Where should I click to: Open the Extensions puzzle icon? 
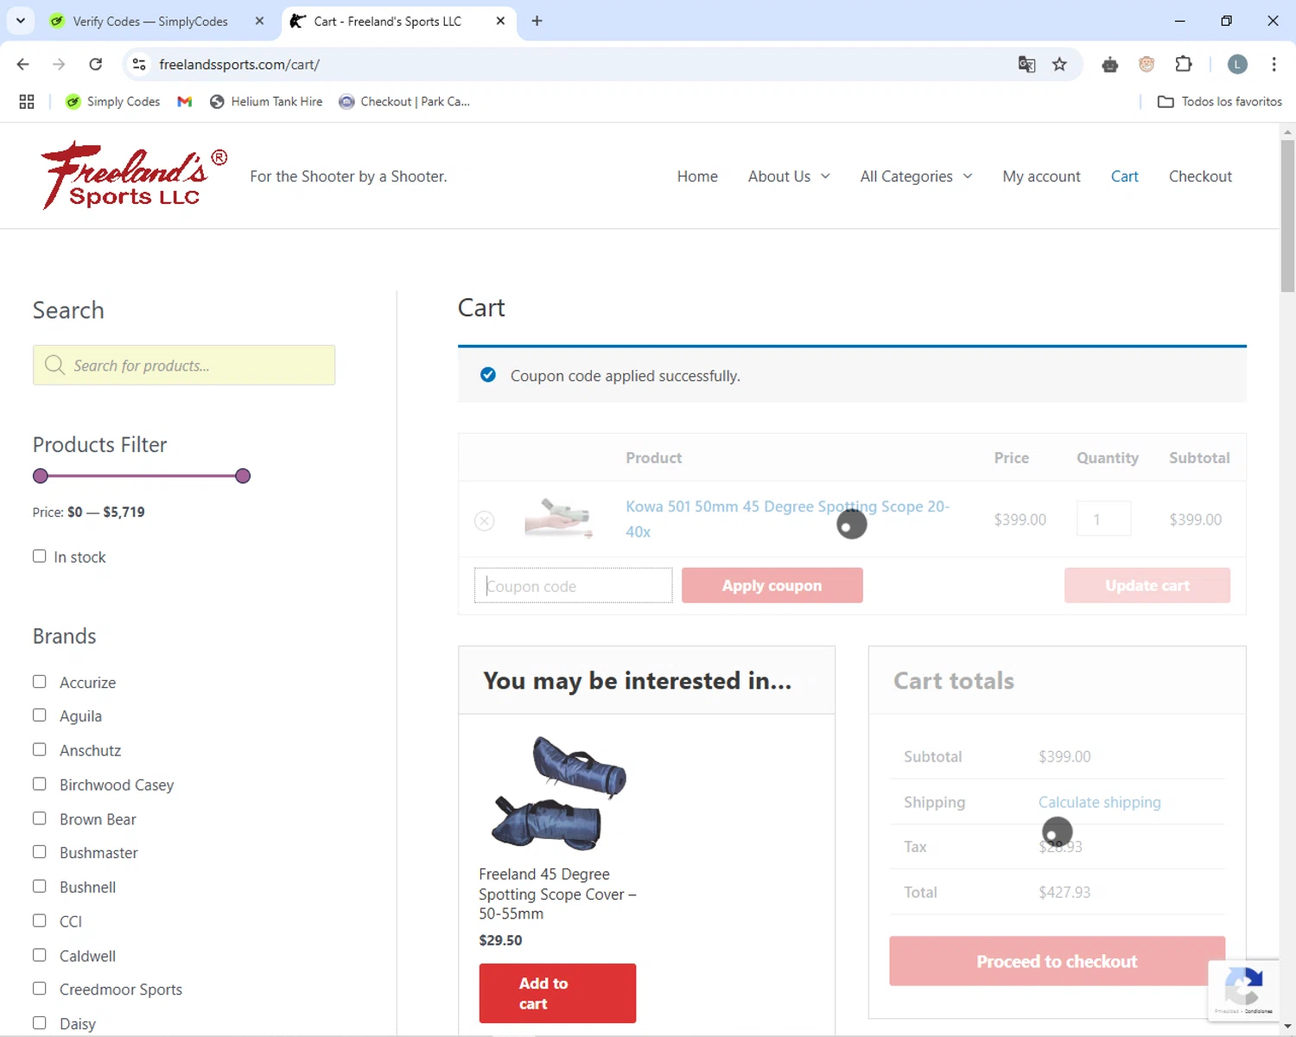click(x=1184, y=64)
